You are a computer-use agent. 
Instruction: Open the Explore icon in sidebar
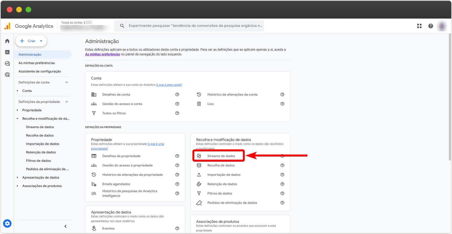[7, 63]
